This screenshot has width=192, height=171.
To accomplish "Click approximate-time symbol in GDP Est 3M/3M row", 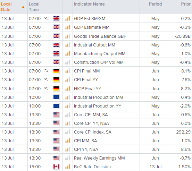I will 46,18.
